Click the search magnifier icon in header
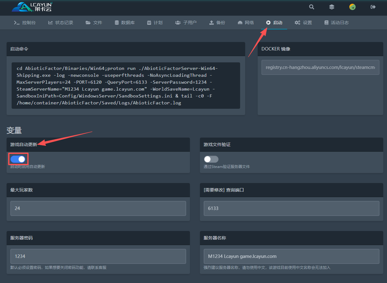This screenshot has height=283, width=387. coord(311,7)
